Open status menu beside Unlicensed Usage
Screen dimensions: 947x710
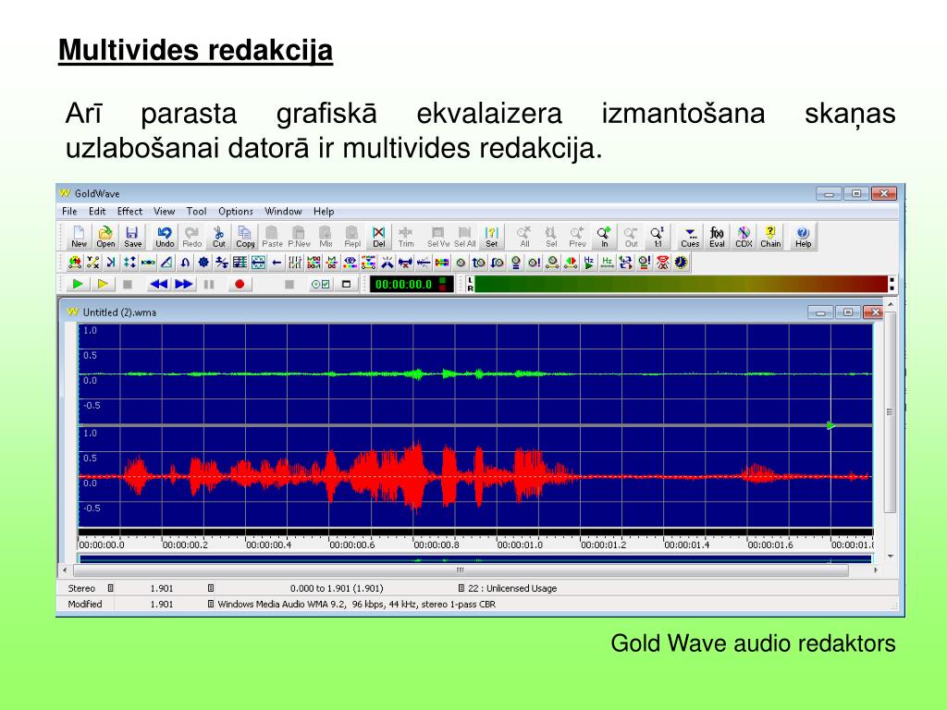coord(461,588)
